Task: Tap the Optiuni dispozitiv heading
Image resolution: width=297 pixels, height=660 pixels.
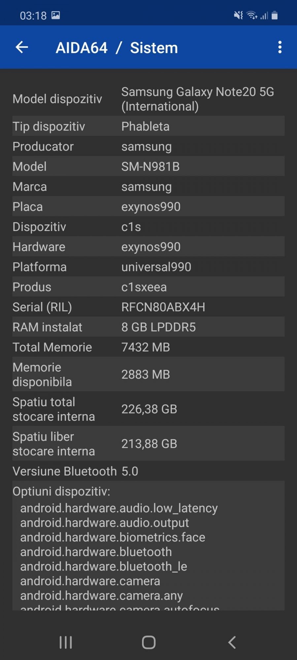Action: point(61,491)
